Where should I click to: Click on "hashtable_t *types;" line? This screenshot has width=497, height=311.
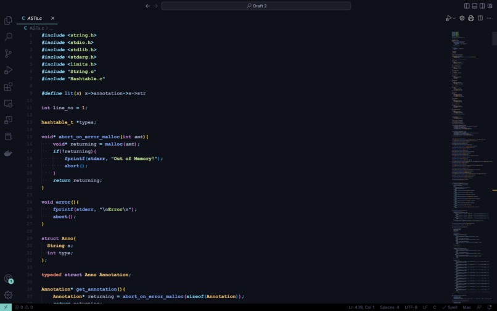[68, 122]
